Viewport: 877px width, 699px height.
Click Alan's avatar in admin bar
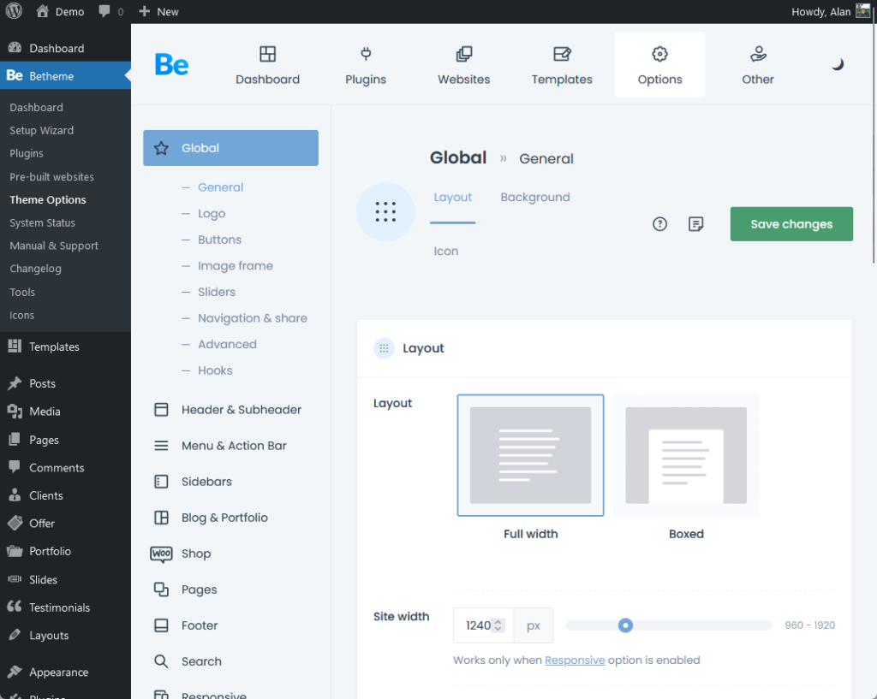[x=863, y=11]
